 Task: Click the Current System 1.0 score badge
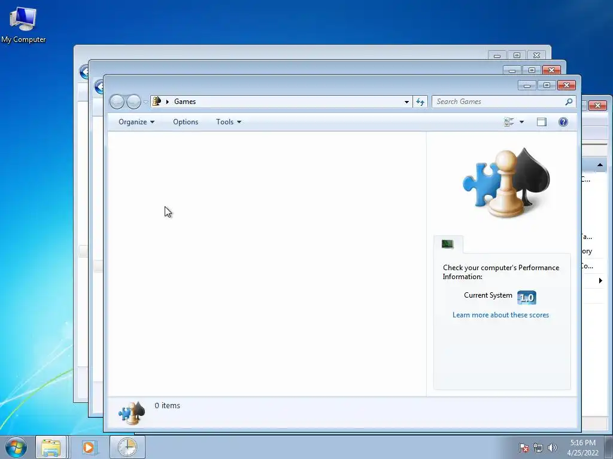[527, 298]
